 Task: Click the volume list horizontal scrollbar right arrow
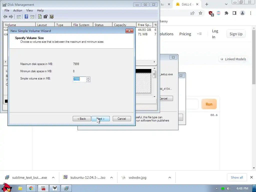pos(154,62)
